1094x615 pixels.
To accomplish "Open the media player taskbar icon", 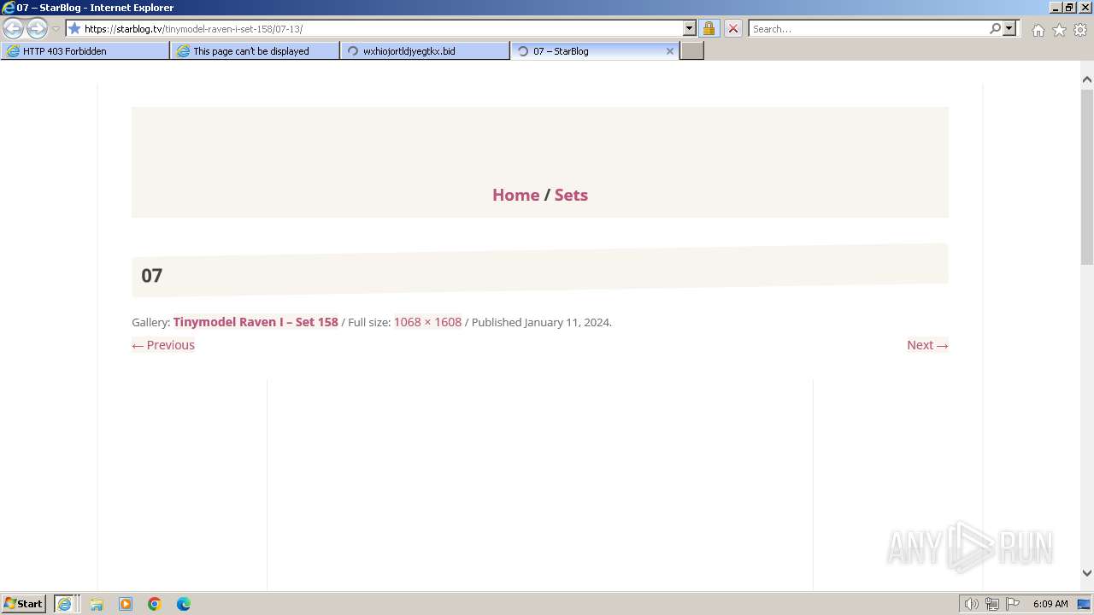I will click(x=126, y=604).
